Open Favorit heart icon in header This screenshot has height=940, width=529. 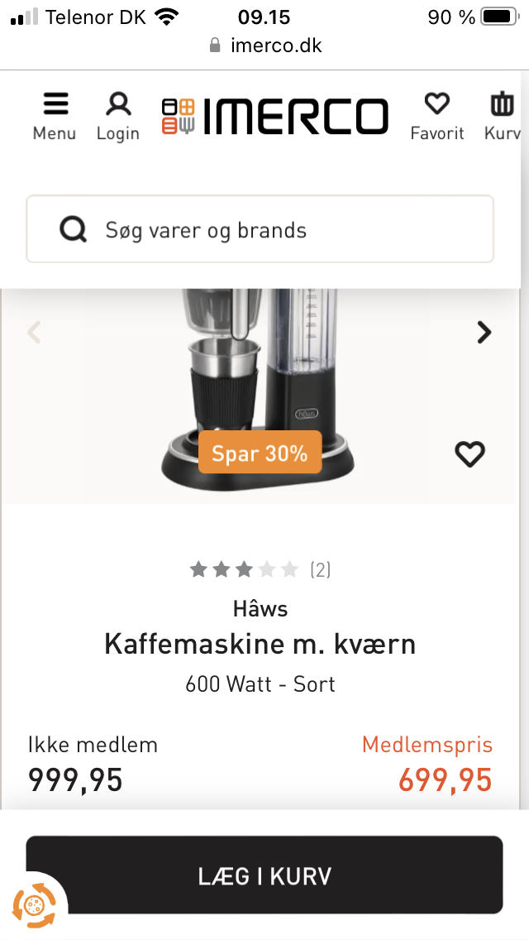(x=436, y=116)
